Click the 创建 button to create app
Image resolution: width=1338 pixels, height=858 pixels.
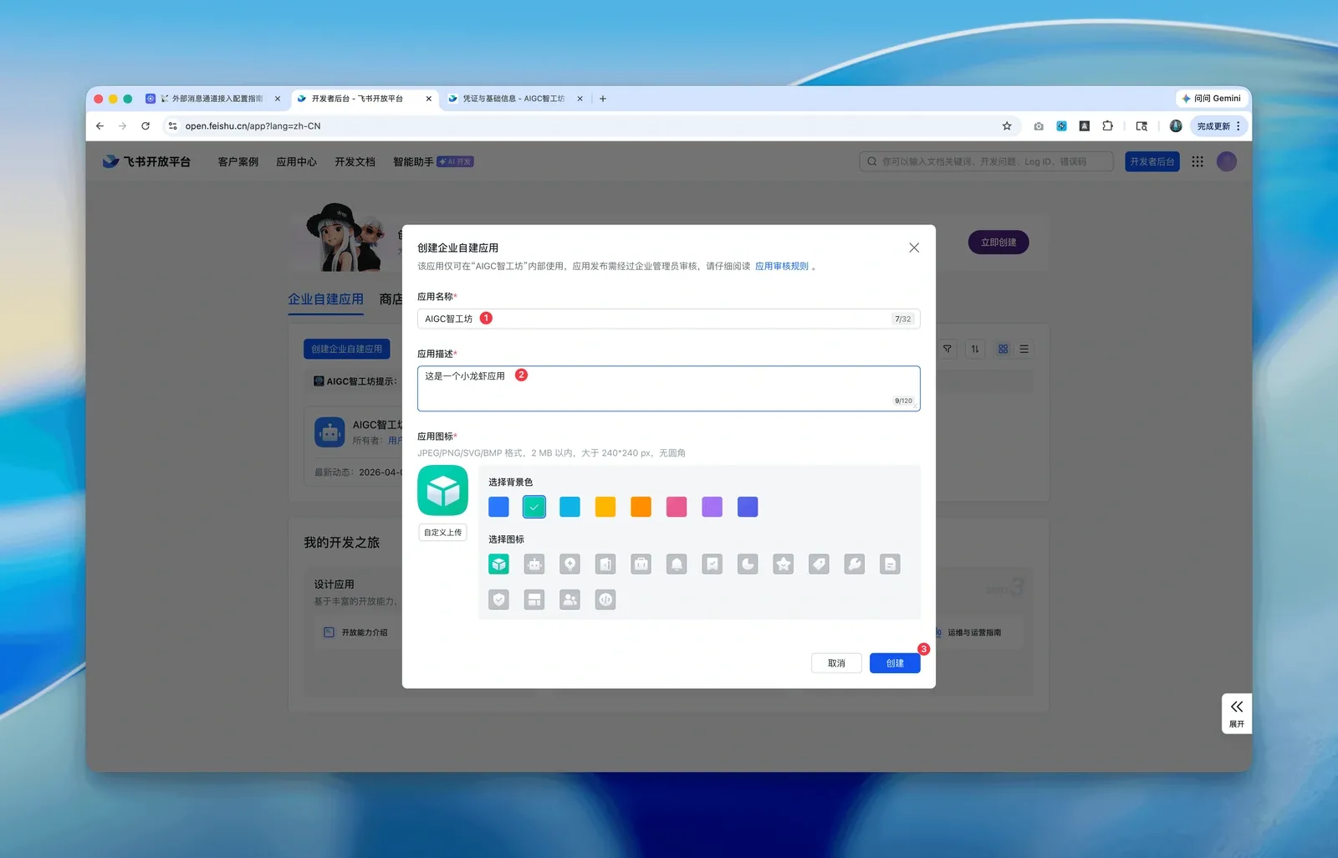(x=895, y=663)
